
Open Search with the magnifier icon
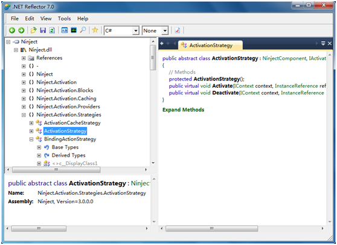[83, 30]
